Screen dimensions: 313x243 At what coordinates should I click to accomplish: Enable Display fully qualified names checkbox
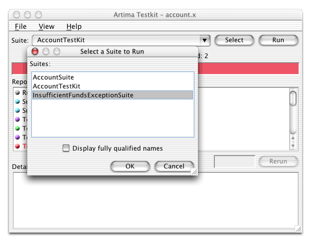point(66,148)
